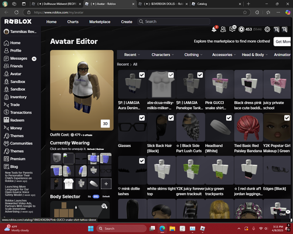Viewport: 293px width, 234px height.
Task: Click the Roblox search field
Action: [x=174, y=22]
